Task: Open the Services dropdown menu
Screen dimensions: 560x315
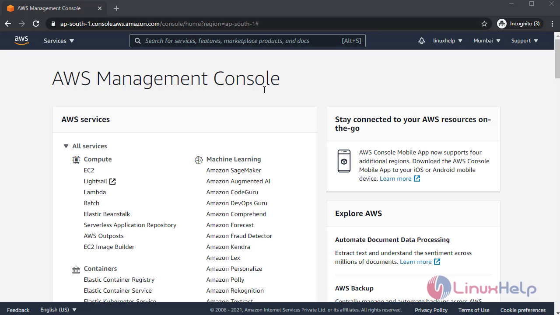Action: tap(59, 41)
